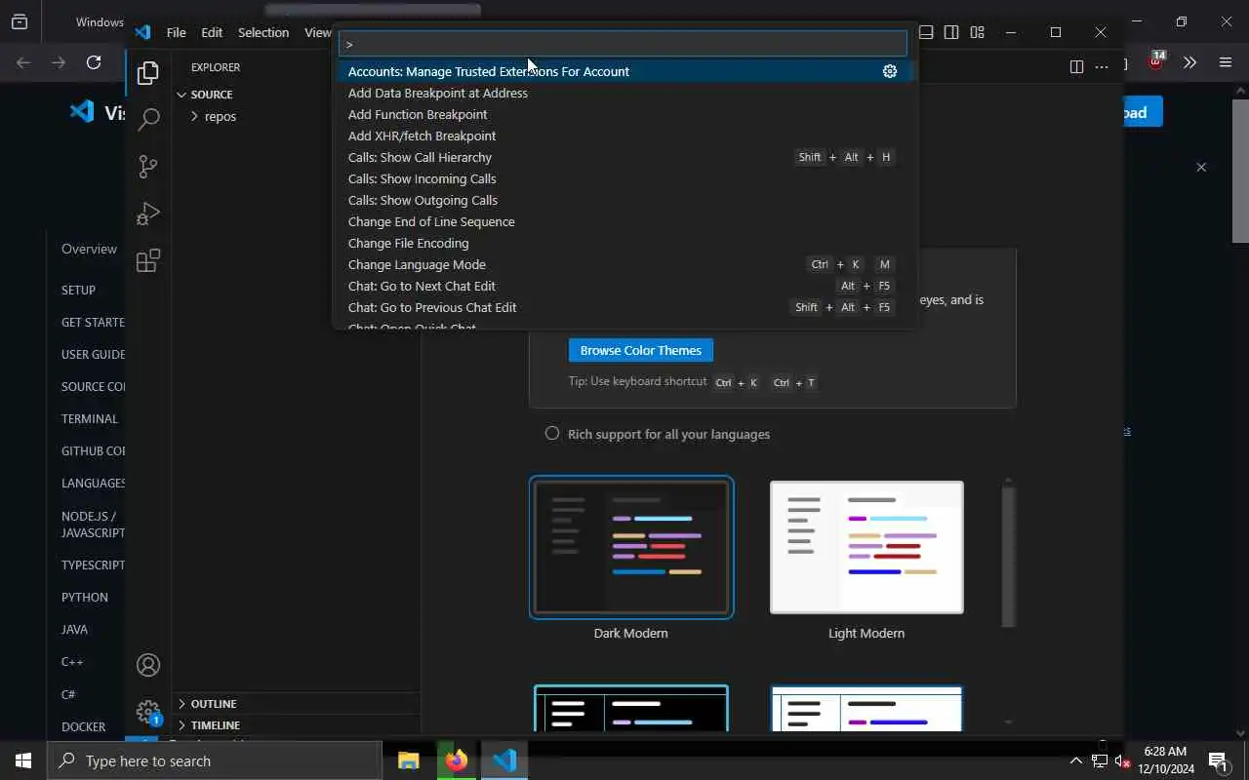Toggle the secondary side bar layout icon

coord(951,32)
